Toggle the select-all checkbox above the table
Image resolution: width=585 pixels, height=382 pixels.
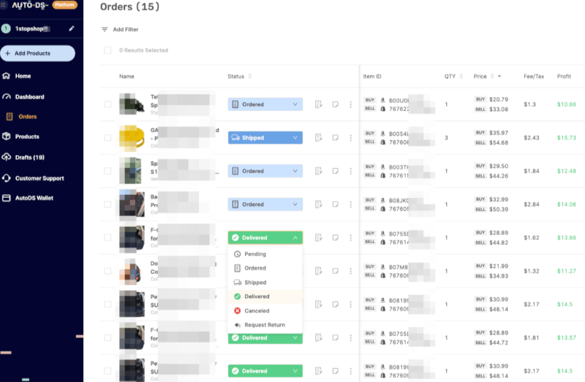click(107, 50)
